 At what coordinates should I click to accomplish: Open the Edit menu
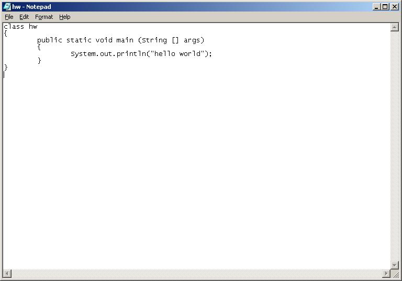coord(24,17)
